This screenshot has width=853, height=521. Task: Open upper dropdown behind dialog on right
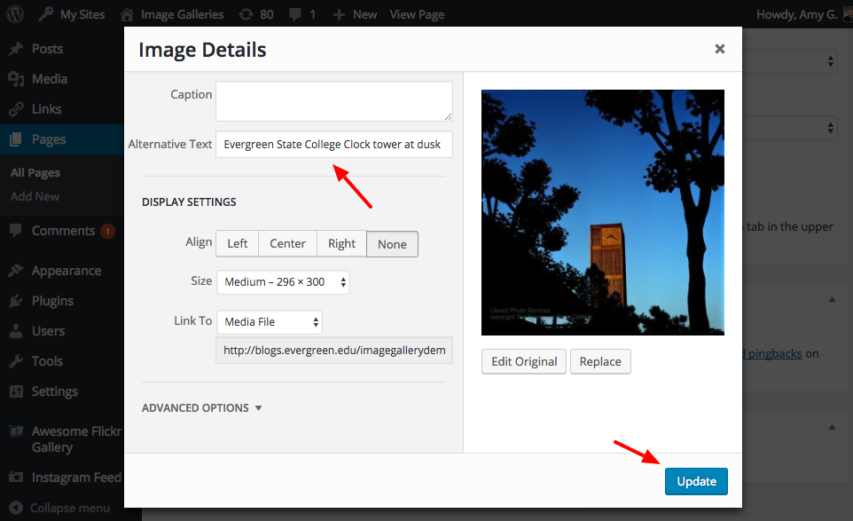(x=789, y=61)
